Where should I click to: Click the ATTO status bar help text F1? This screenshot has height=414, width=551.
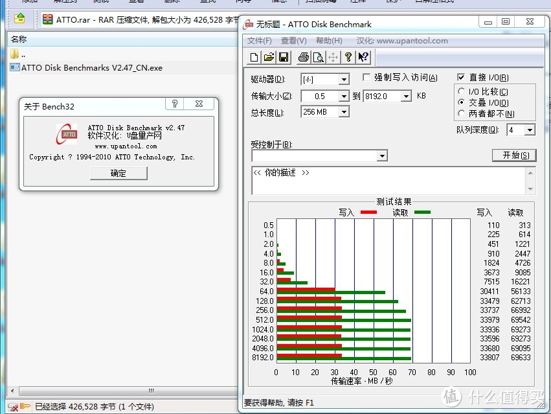point(278,403)
